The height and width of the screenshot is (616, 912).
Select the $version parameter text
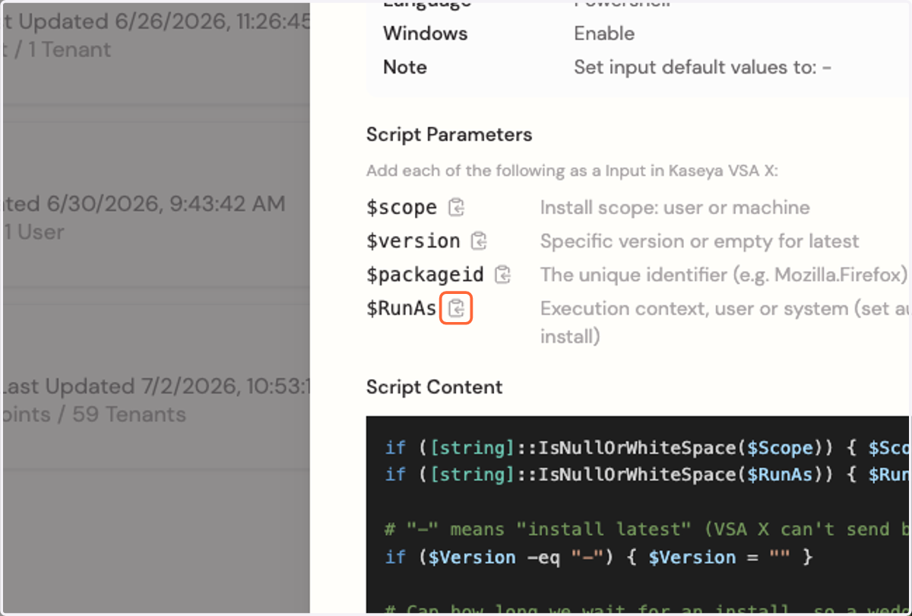pyautogui.click(x=413, y=242)
